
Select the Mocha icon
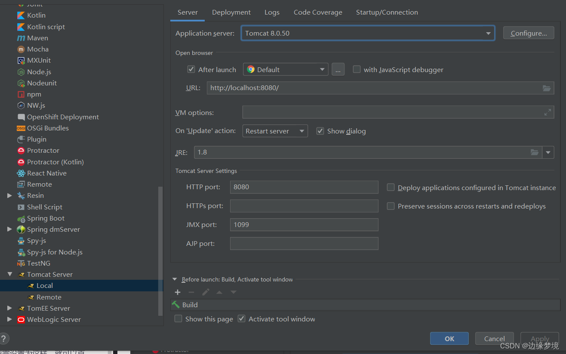(x=21, y=49)
